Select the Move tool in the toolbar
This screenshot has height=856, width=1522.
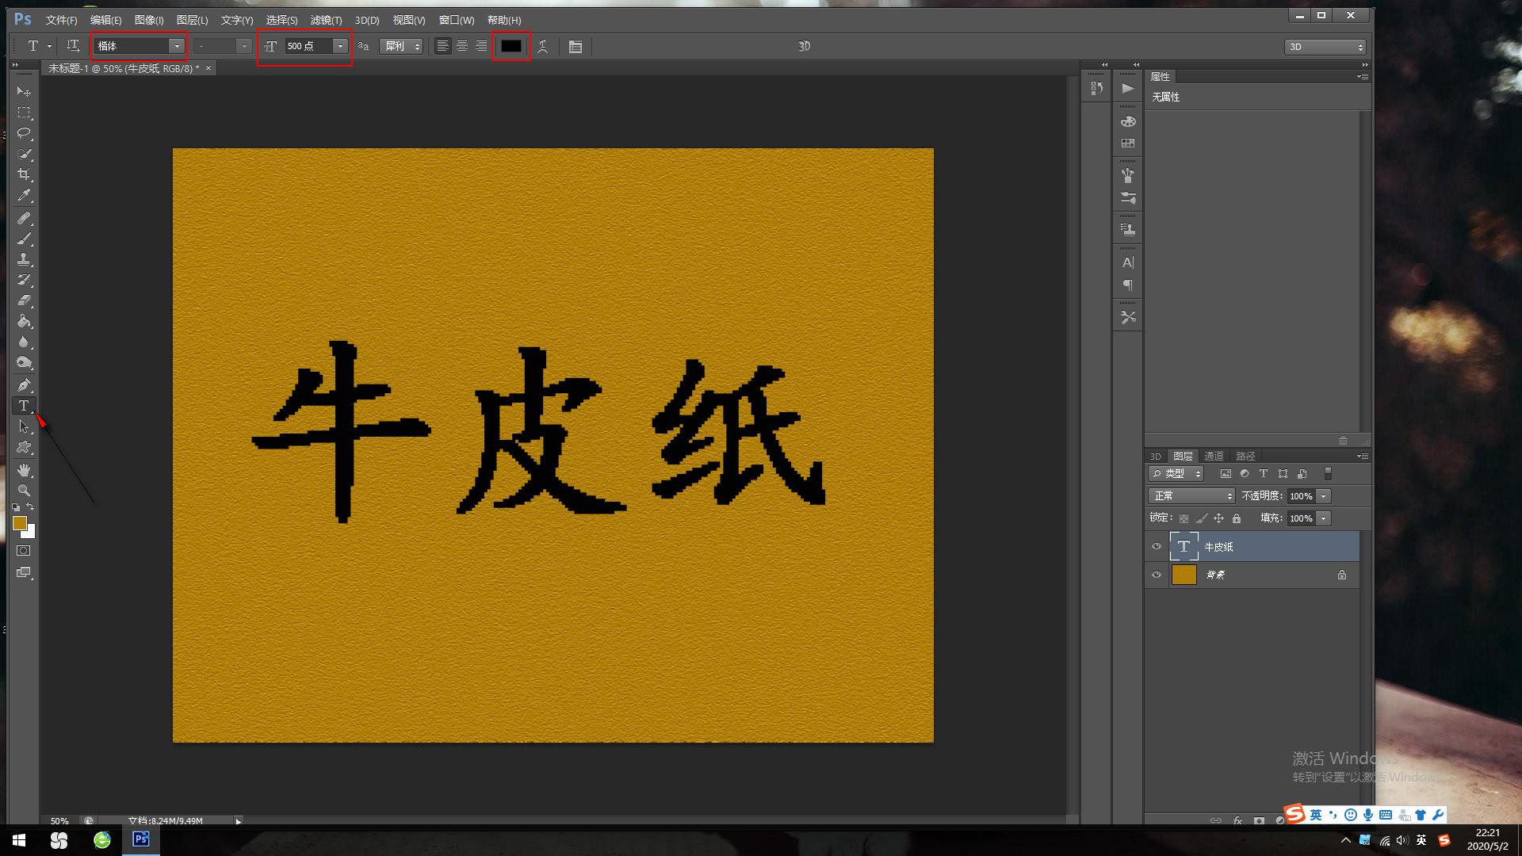point(24,92)
